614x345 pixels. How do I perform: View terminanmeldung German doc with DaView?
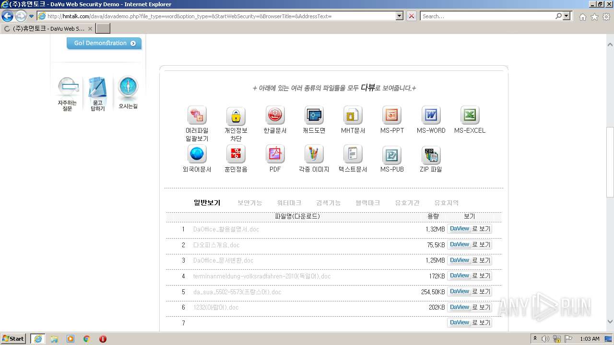(470, 276)
